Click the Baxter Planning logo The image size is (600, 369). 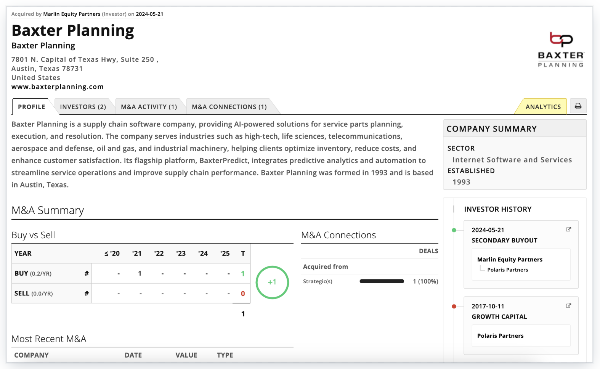[x=561, y=50]
